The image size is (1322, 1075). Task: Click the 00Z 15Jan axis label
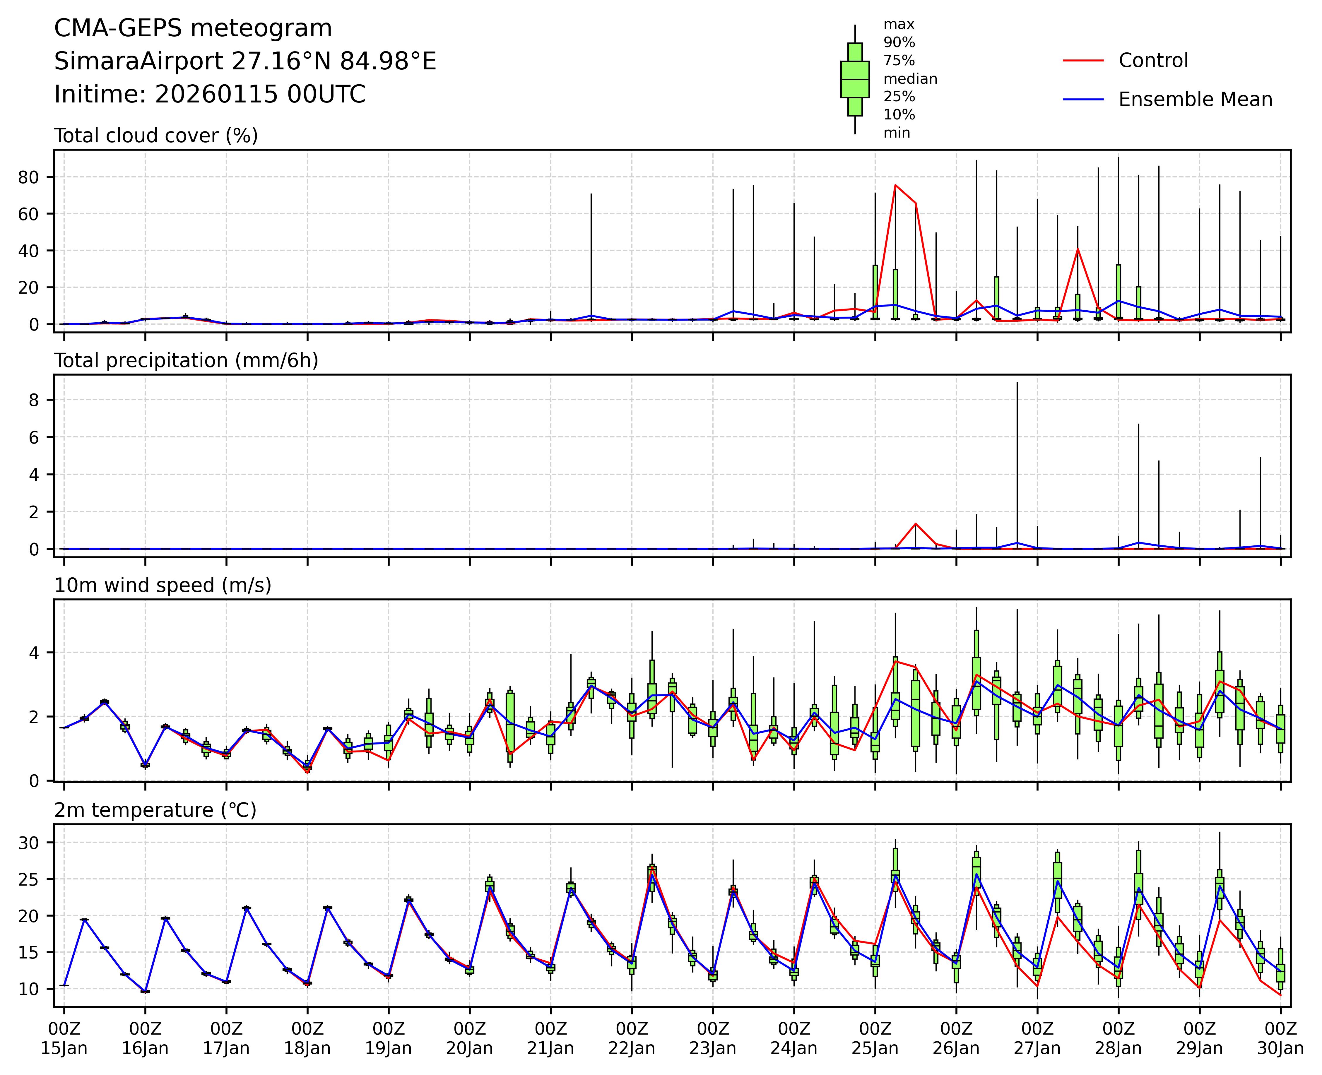pyautogui.click(x=64, y=1038)
